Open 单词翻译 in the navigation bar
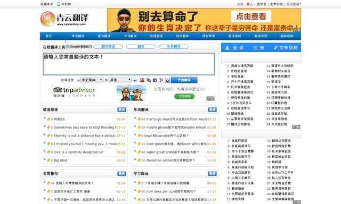 tap(78, 36)
